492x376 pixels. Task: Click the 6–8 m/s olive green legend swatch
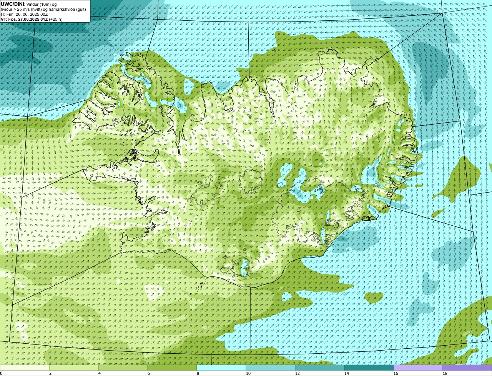[x=172, y=368]
